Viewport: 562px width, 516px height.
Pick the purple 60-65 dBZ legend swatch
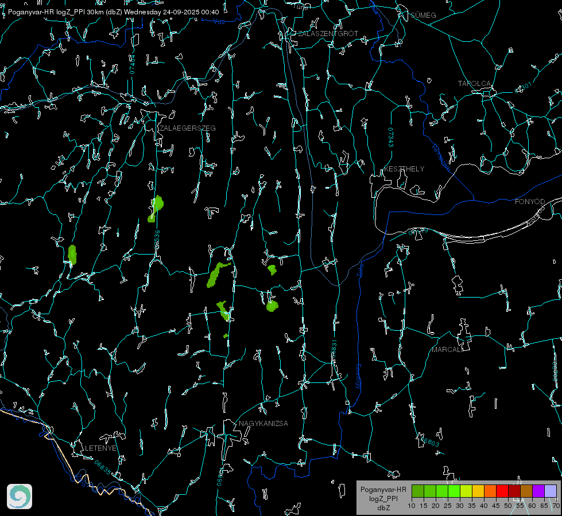point(538,491)
